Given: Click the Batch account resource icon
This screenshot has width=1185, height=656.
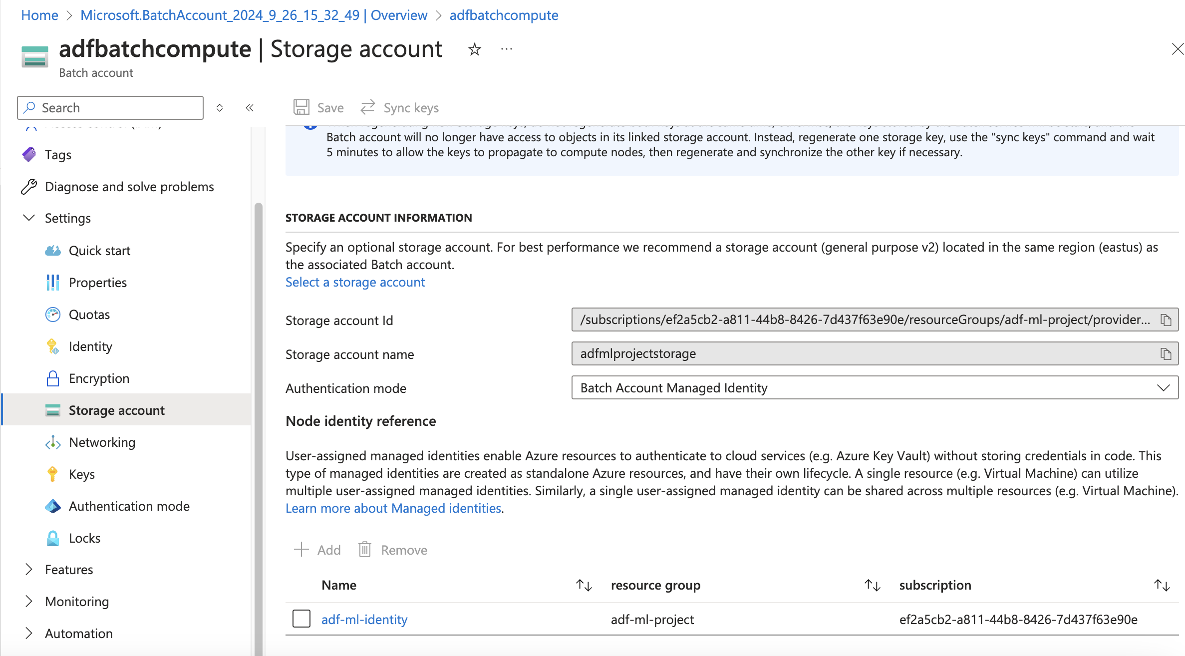Looking at the screenshot, I should [35, 56].
